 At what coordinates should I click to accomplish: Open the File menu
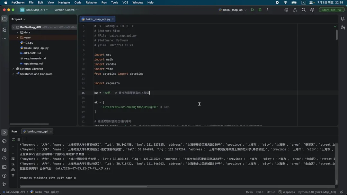pyautogui.click(x=31, y=3)
